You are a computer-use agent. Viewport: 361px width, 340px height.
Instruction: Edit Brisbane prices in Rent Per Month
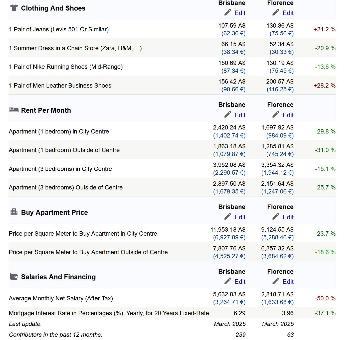[240, 115]
